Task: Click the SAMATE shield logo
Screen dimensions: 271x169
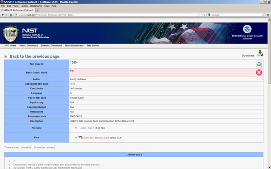Action: point(10,34)
